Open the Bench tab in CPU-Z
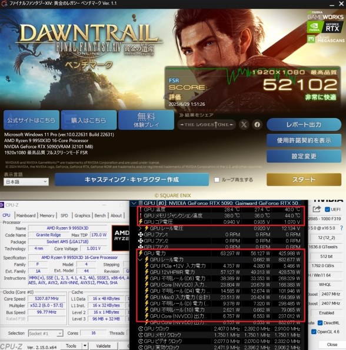The width and height of the screenshot is (346, 350). (x=100, y=216)
